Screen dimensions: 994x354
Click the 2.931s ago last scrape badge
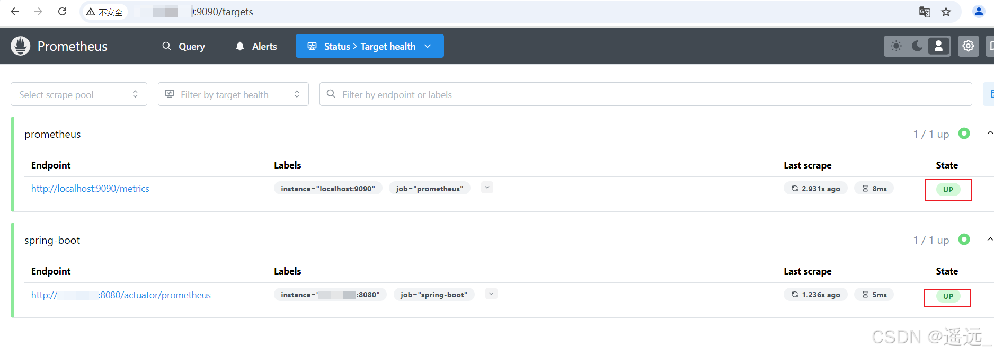(x=816, y=189)
